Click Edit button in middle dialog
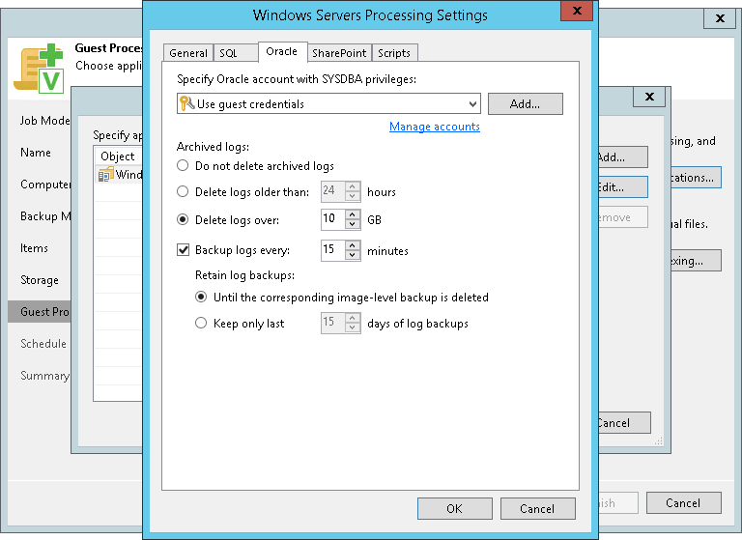 point(623,187)
